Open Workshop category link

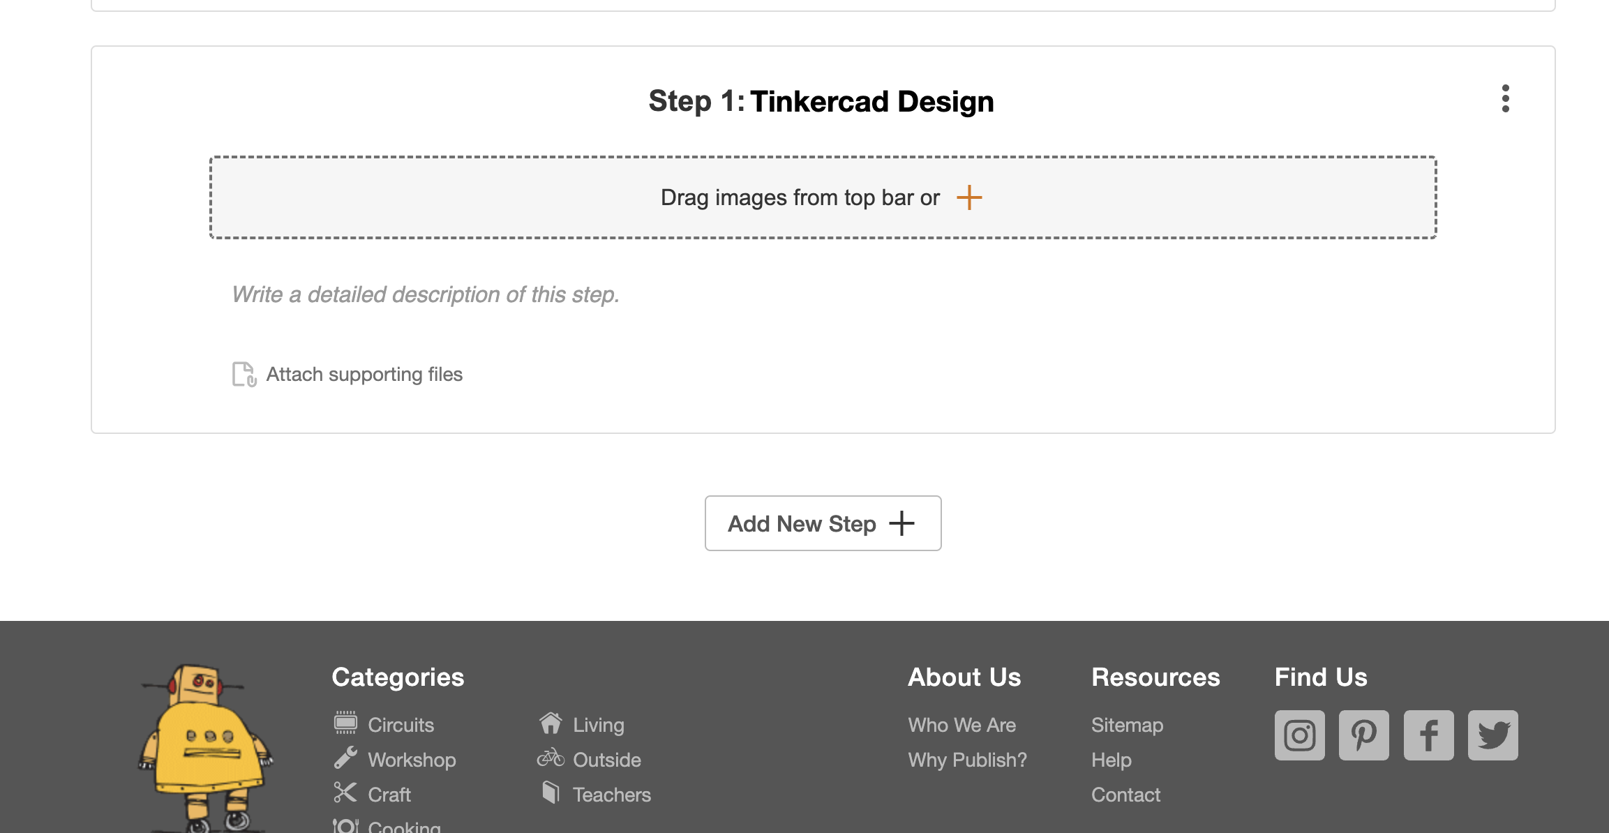pyautogui.click(x=412, y=760)
